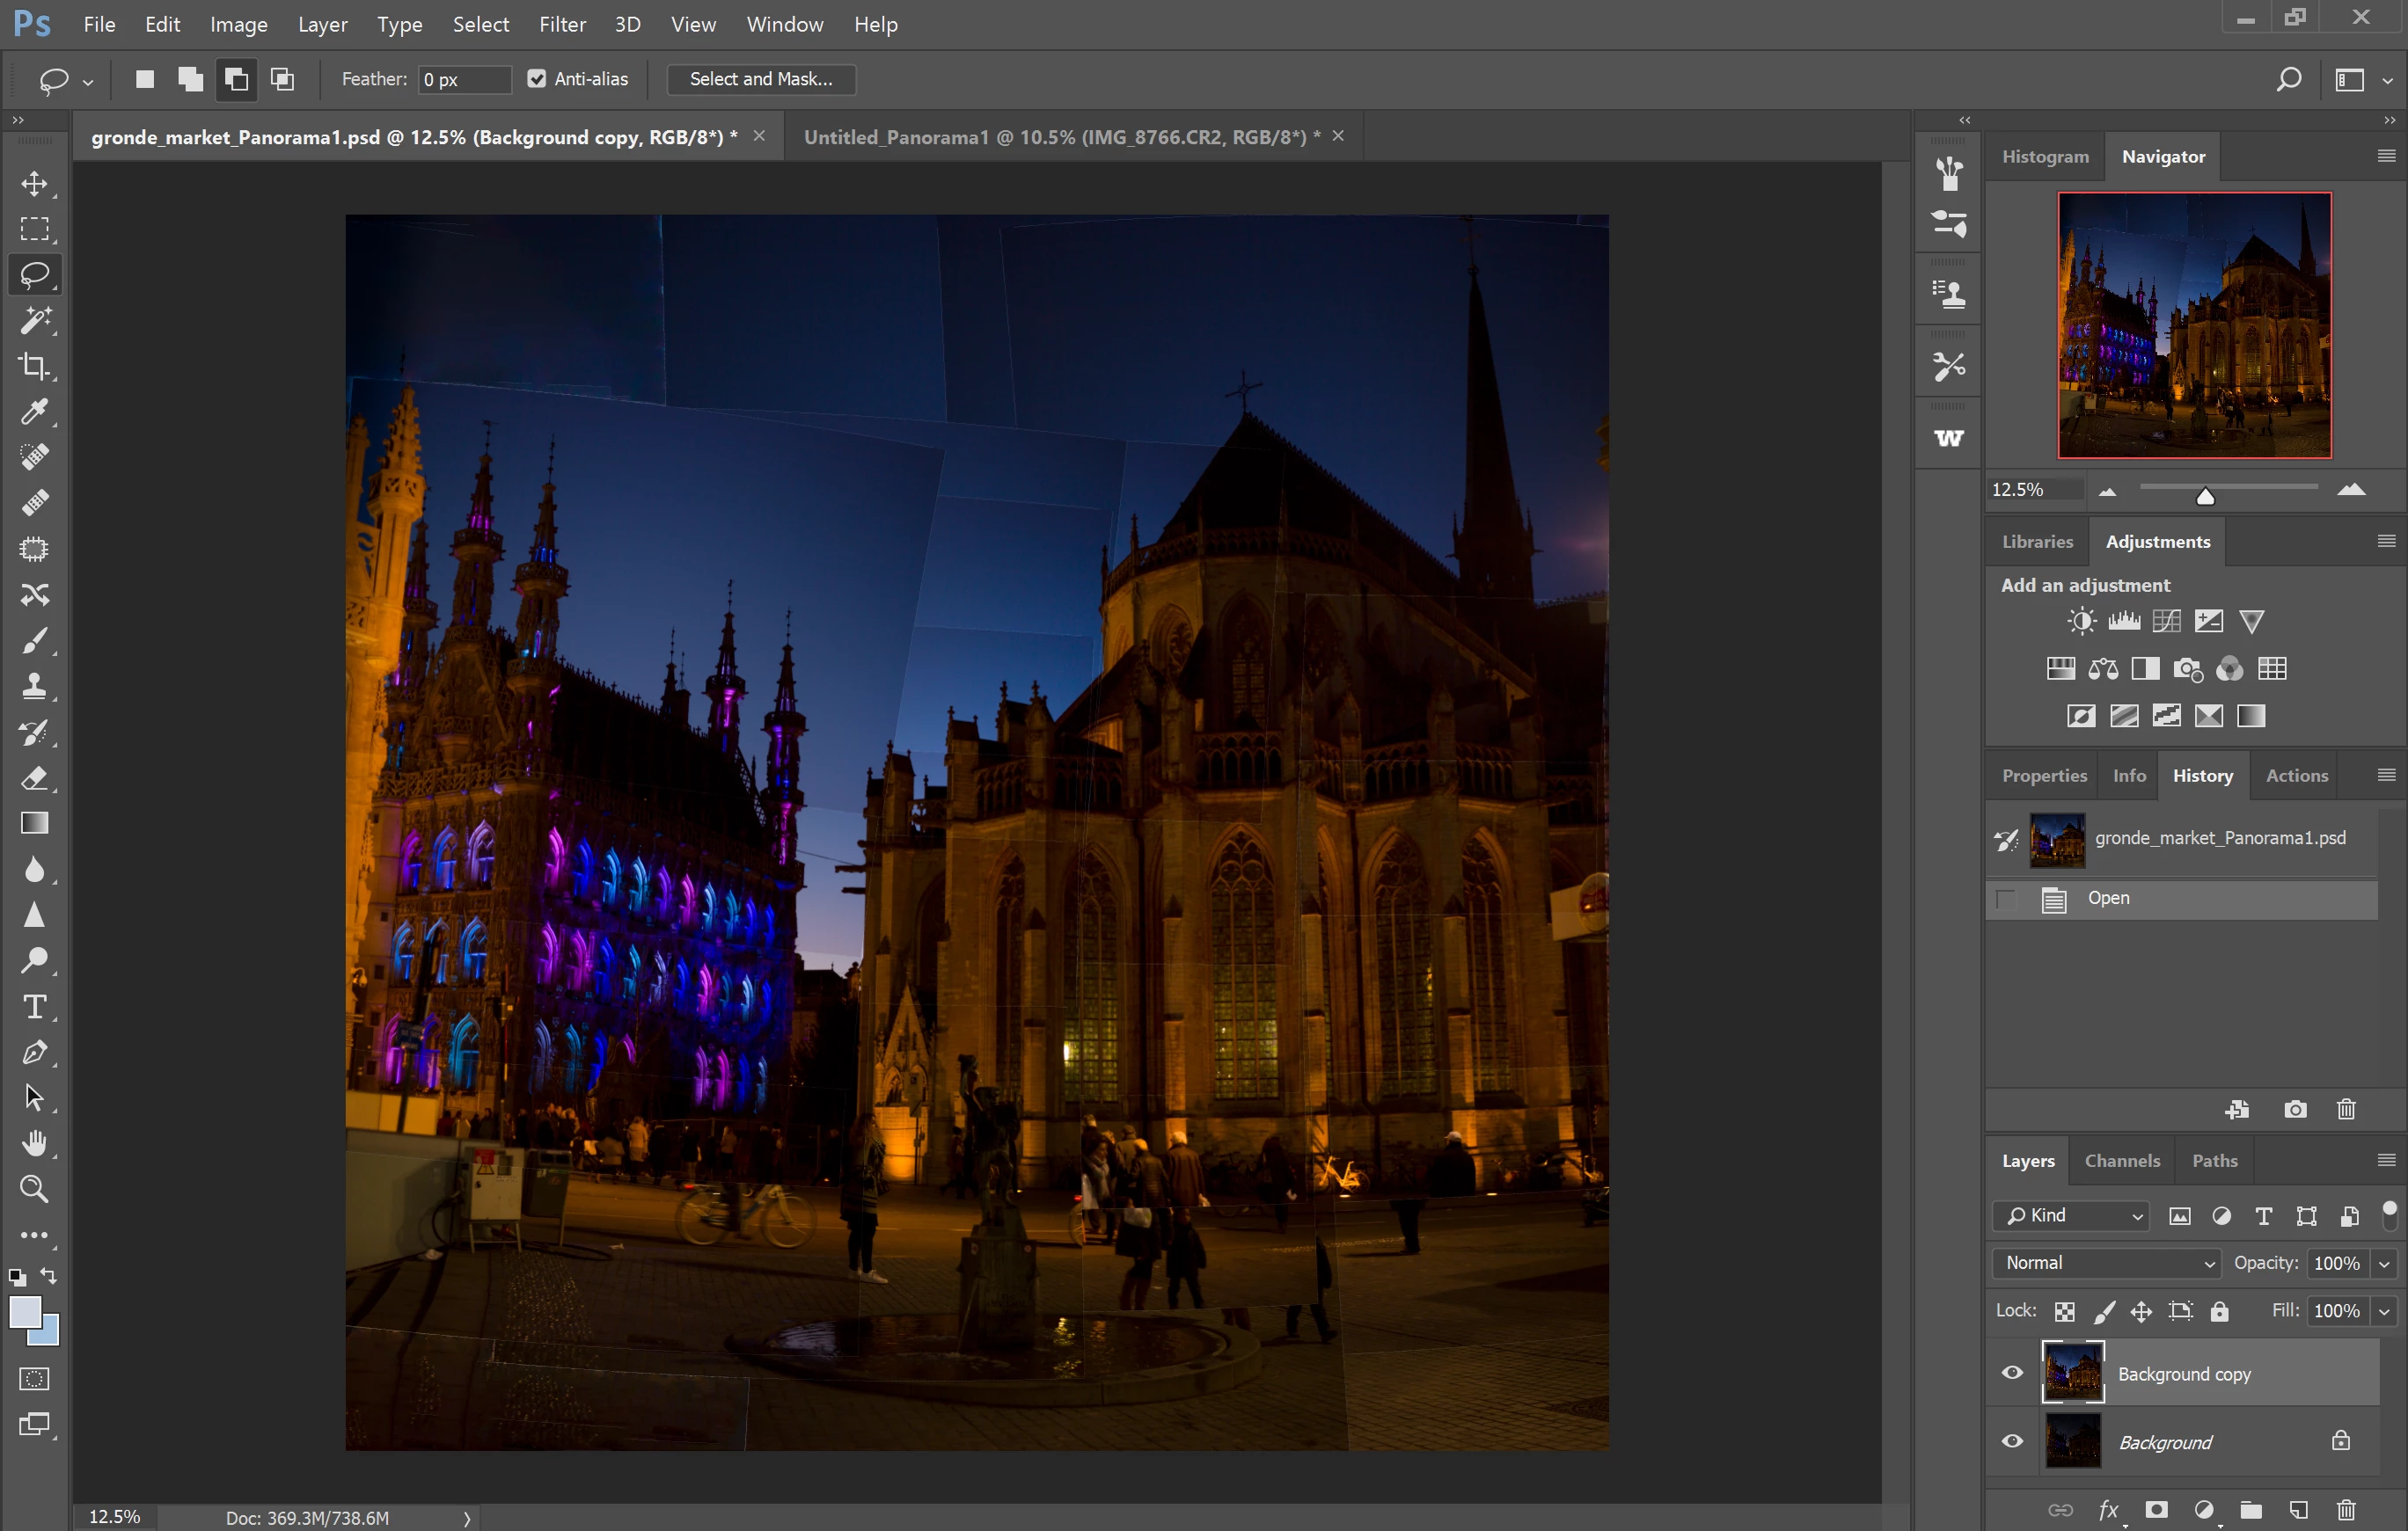Screen dimensions: 2408x1531
Task: Click the Select and Mask button
Action: pyautogui.click(x=760, y=79)
